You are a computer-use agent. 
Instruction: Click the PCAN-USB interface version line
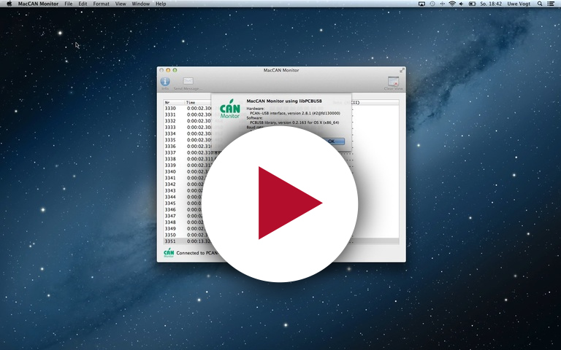(295, 113)
